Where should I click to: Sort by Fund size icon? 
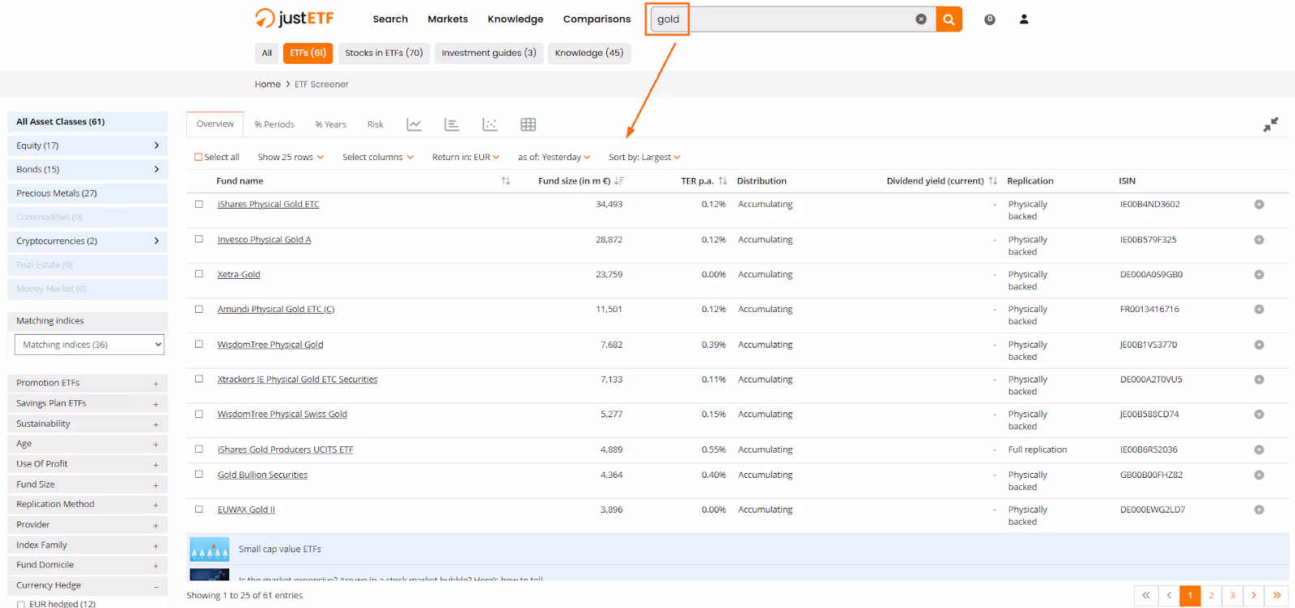619,181
